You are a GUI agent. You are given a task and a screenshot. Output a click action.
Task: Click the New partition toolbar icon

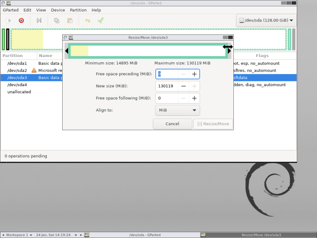click(8, 21)
